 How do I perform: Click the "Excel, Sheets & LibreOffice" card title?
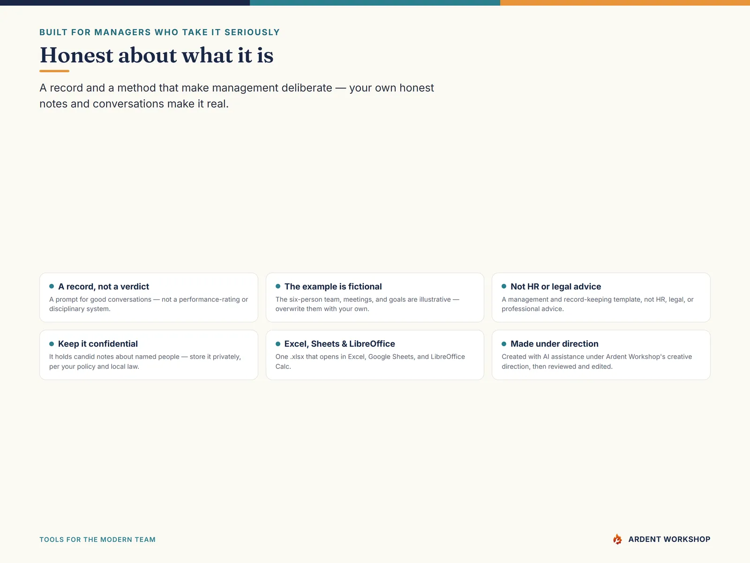tap(339, 344)
